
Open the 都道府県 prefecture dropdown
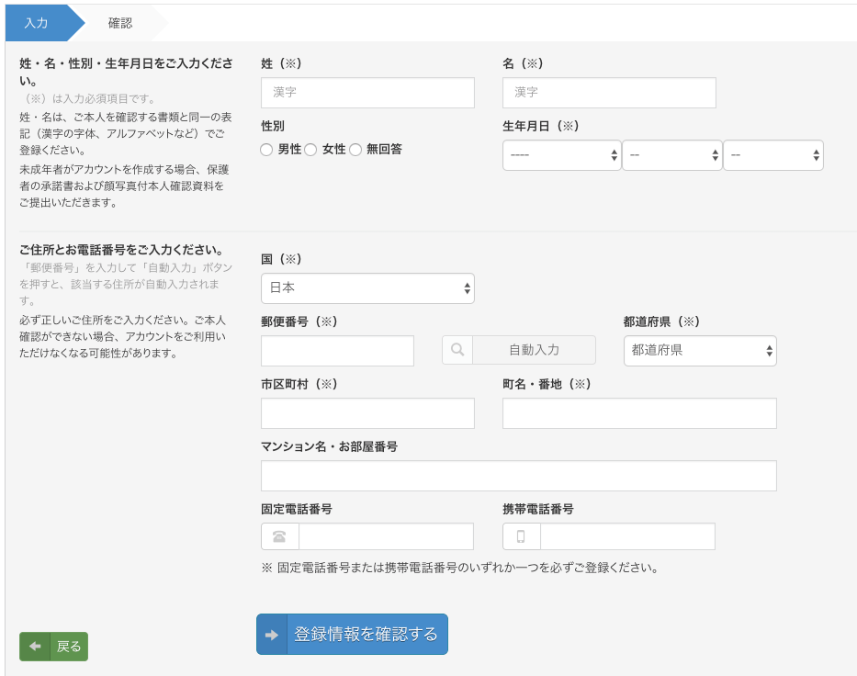pyautogui.click(x=700, y=350)
